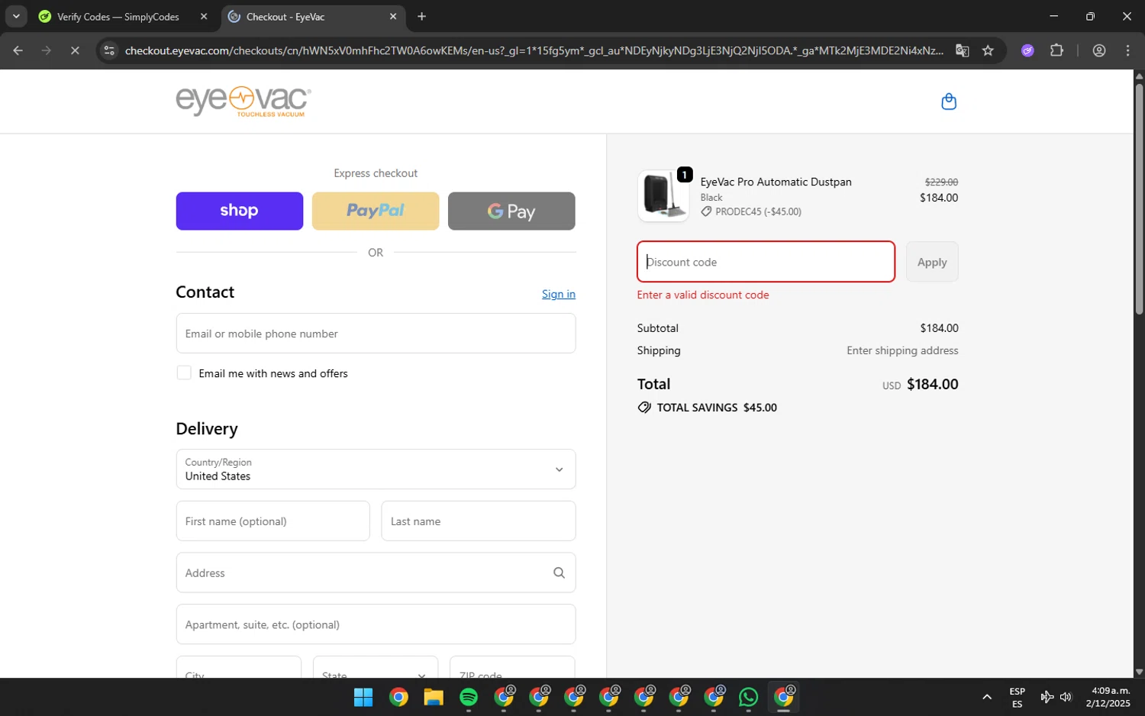1145x716 pixels.
Task: Open the shopping cart bag icon
Action: coord(949,102)
